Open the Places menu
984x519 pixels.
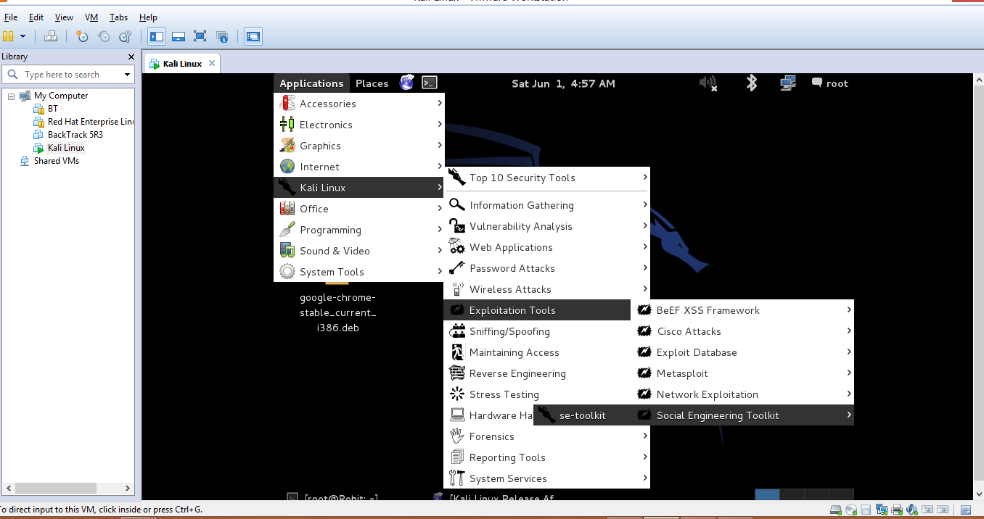tap(372, 83)
